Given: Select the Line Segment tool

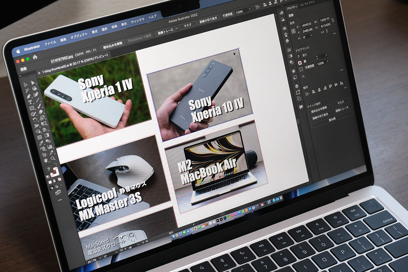Looking at the screenshot, I should [38, 100].
